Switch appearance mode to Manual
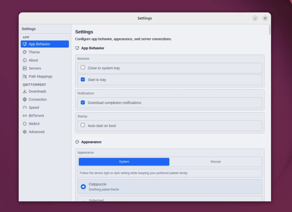Screen dimensions: 292x212 point(216,162)
